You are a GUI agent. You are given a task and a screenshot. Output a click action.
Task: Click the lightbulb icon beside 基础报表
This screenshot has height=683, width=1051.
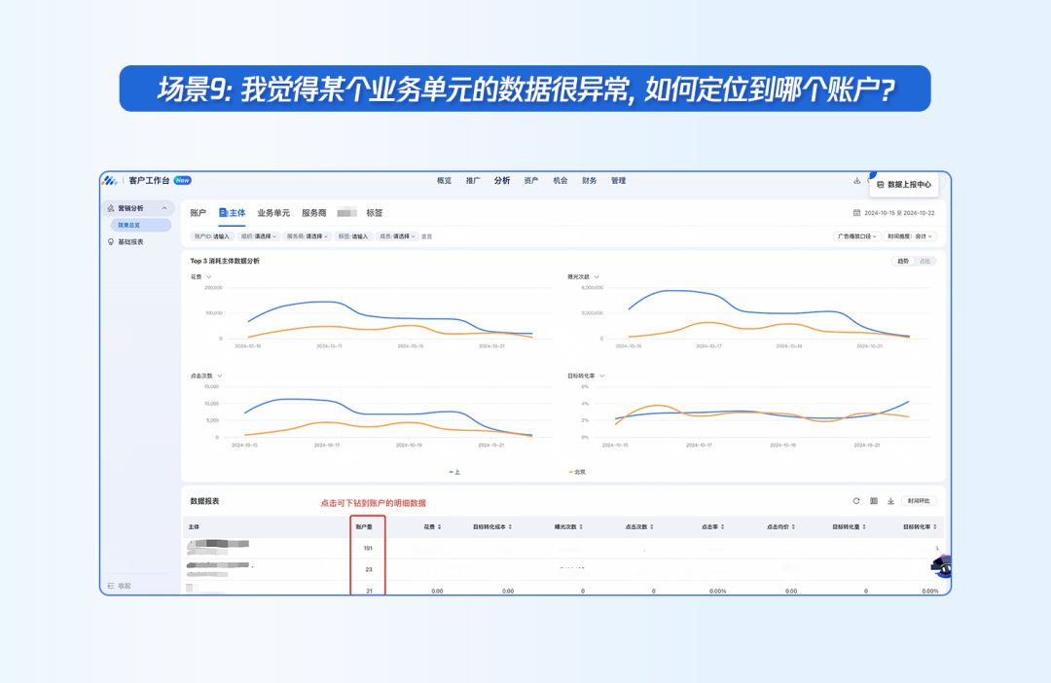(111, 242)
